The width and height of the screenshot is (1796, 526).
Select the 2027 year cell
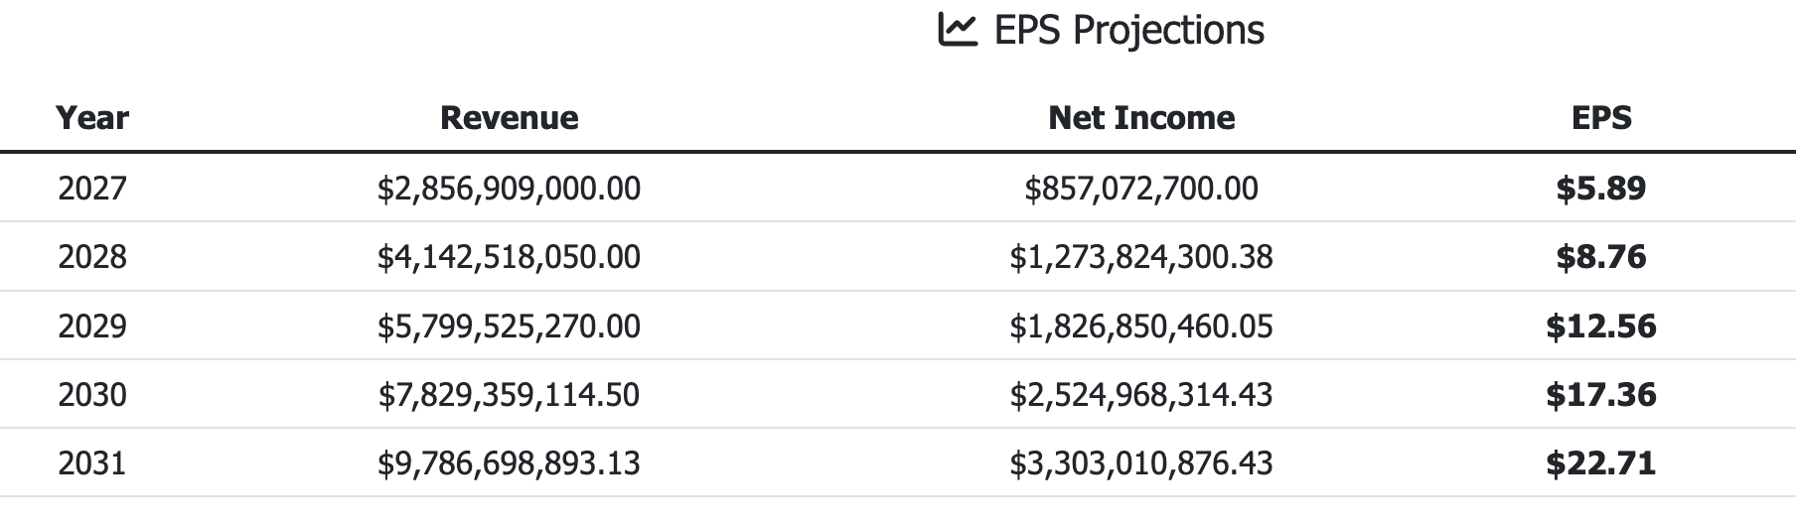point(92,188)
